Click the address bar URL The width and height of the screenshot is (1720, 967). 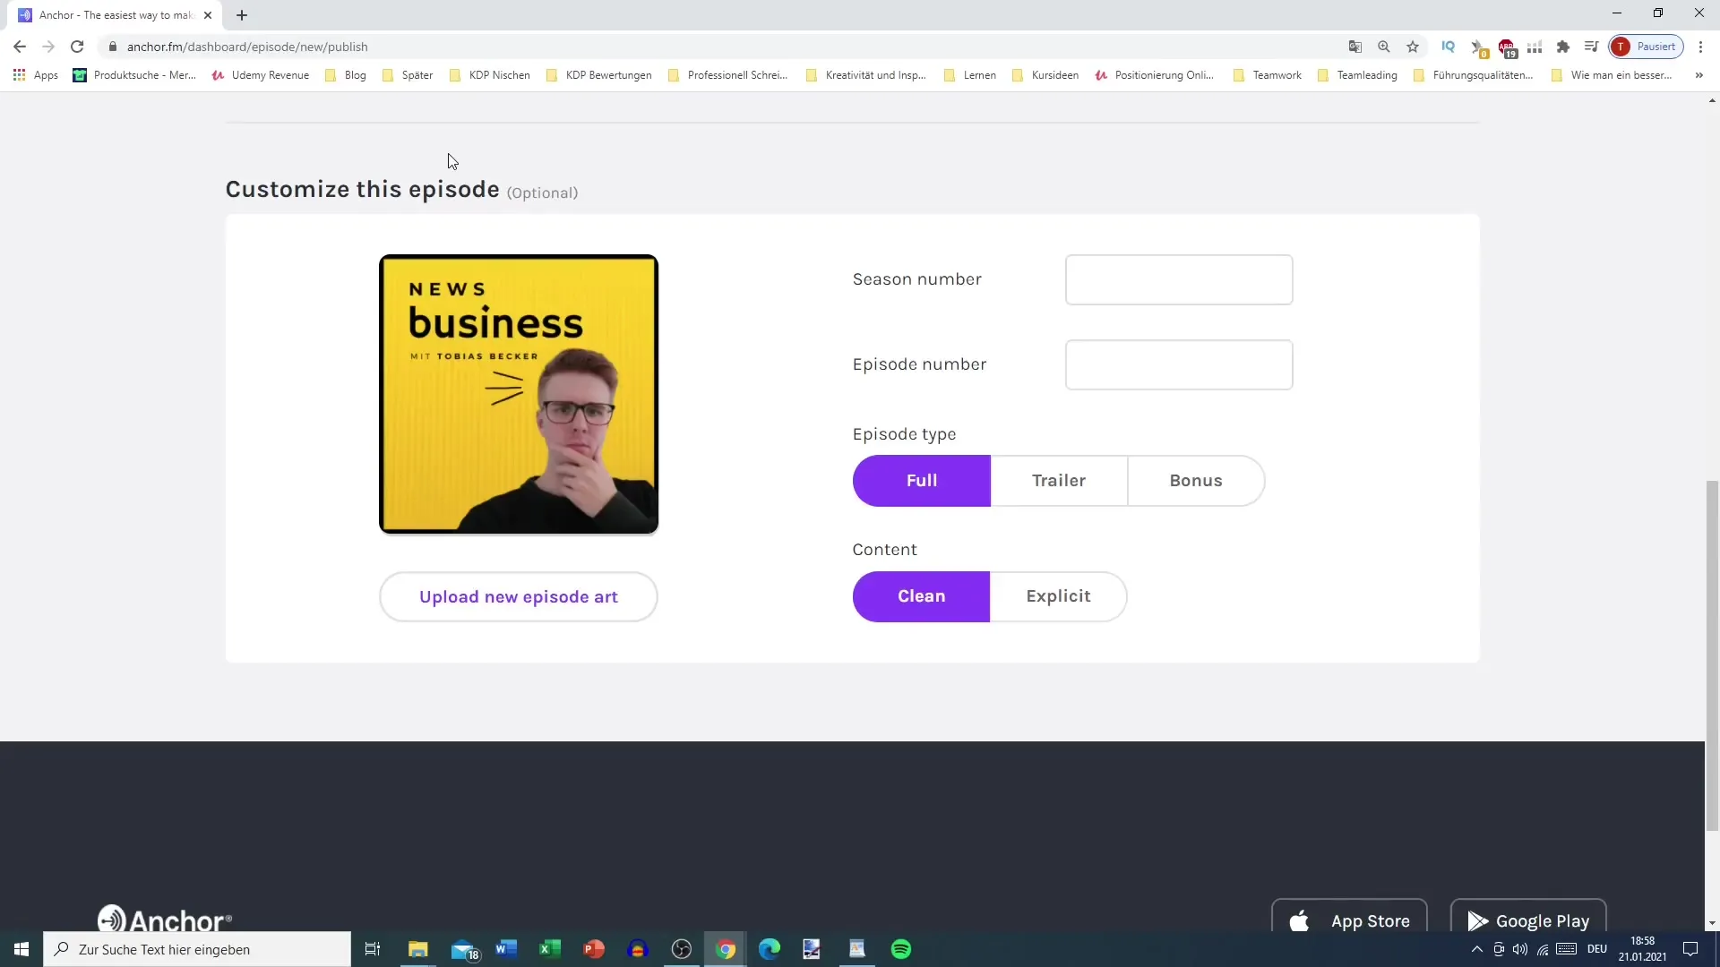[x=247, y=47]
